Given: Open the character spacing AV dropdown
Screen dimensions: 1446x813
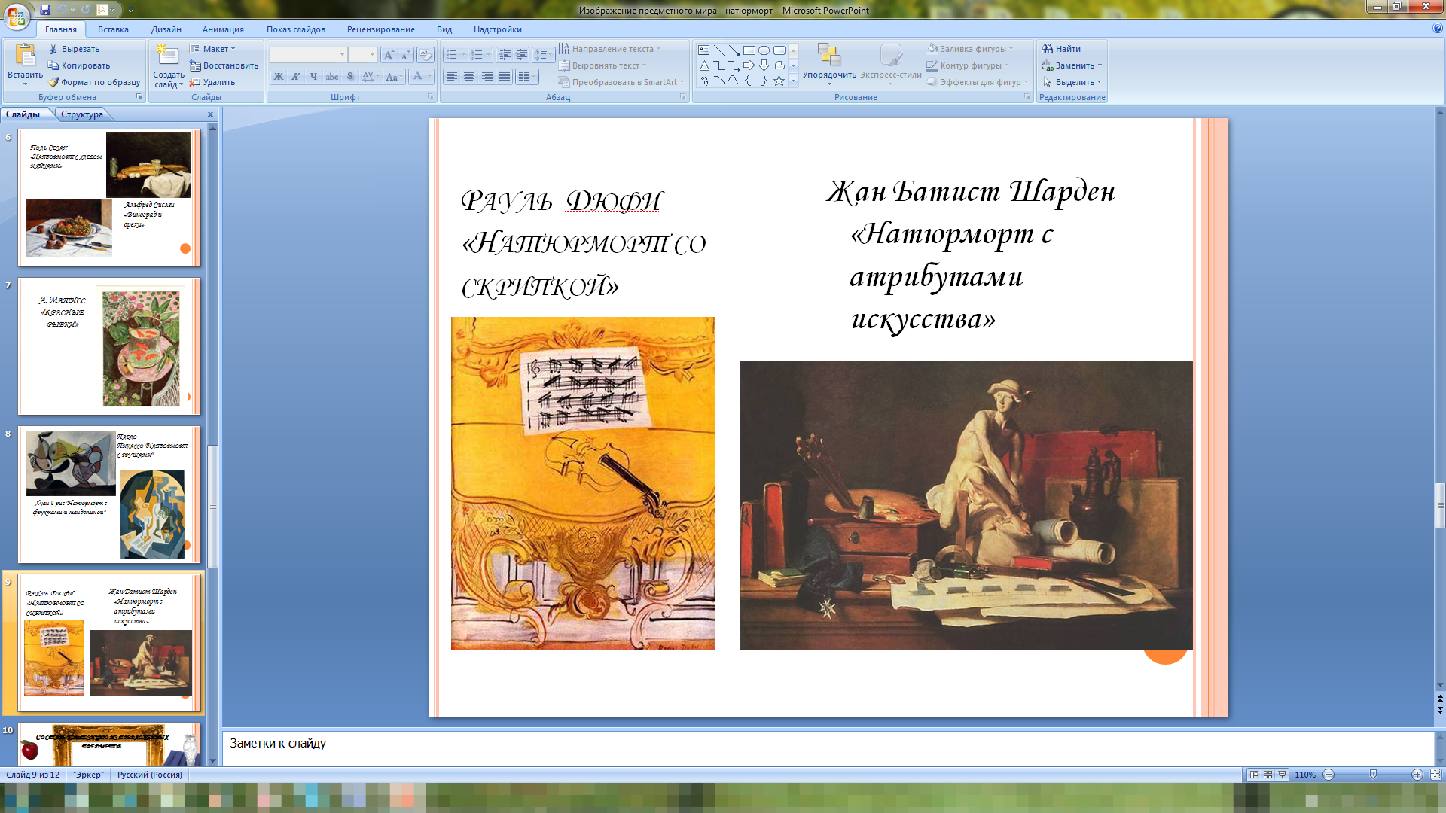Looking at the screenshot, I should [x=370, y=76].
